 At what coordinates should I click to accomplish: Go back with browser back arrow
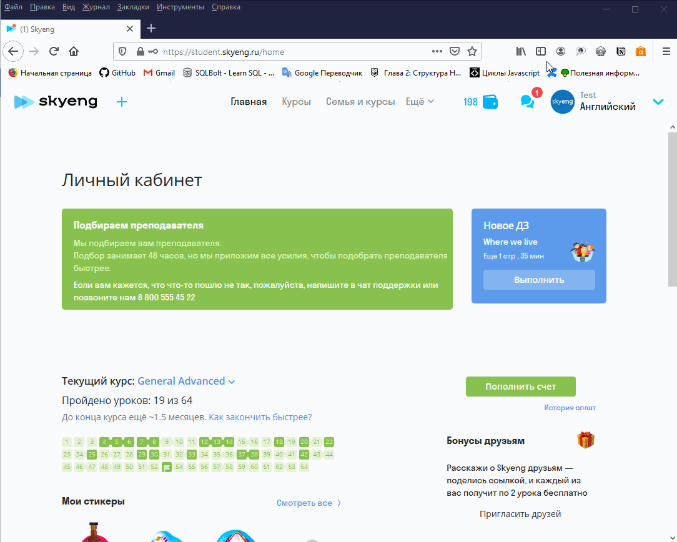point(13,51)
